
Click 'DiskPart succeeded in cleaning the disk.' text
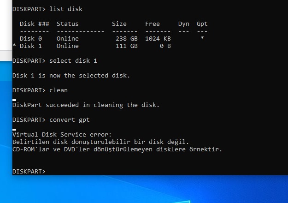(86, 105)
